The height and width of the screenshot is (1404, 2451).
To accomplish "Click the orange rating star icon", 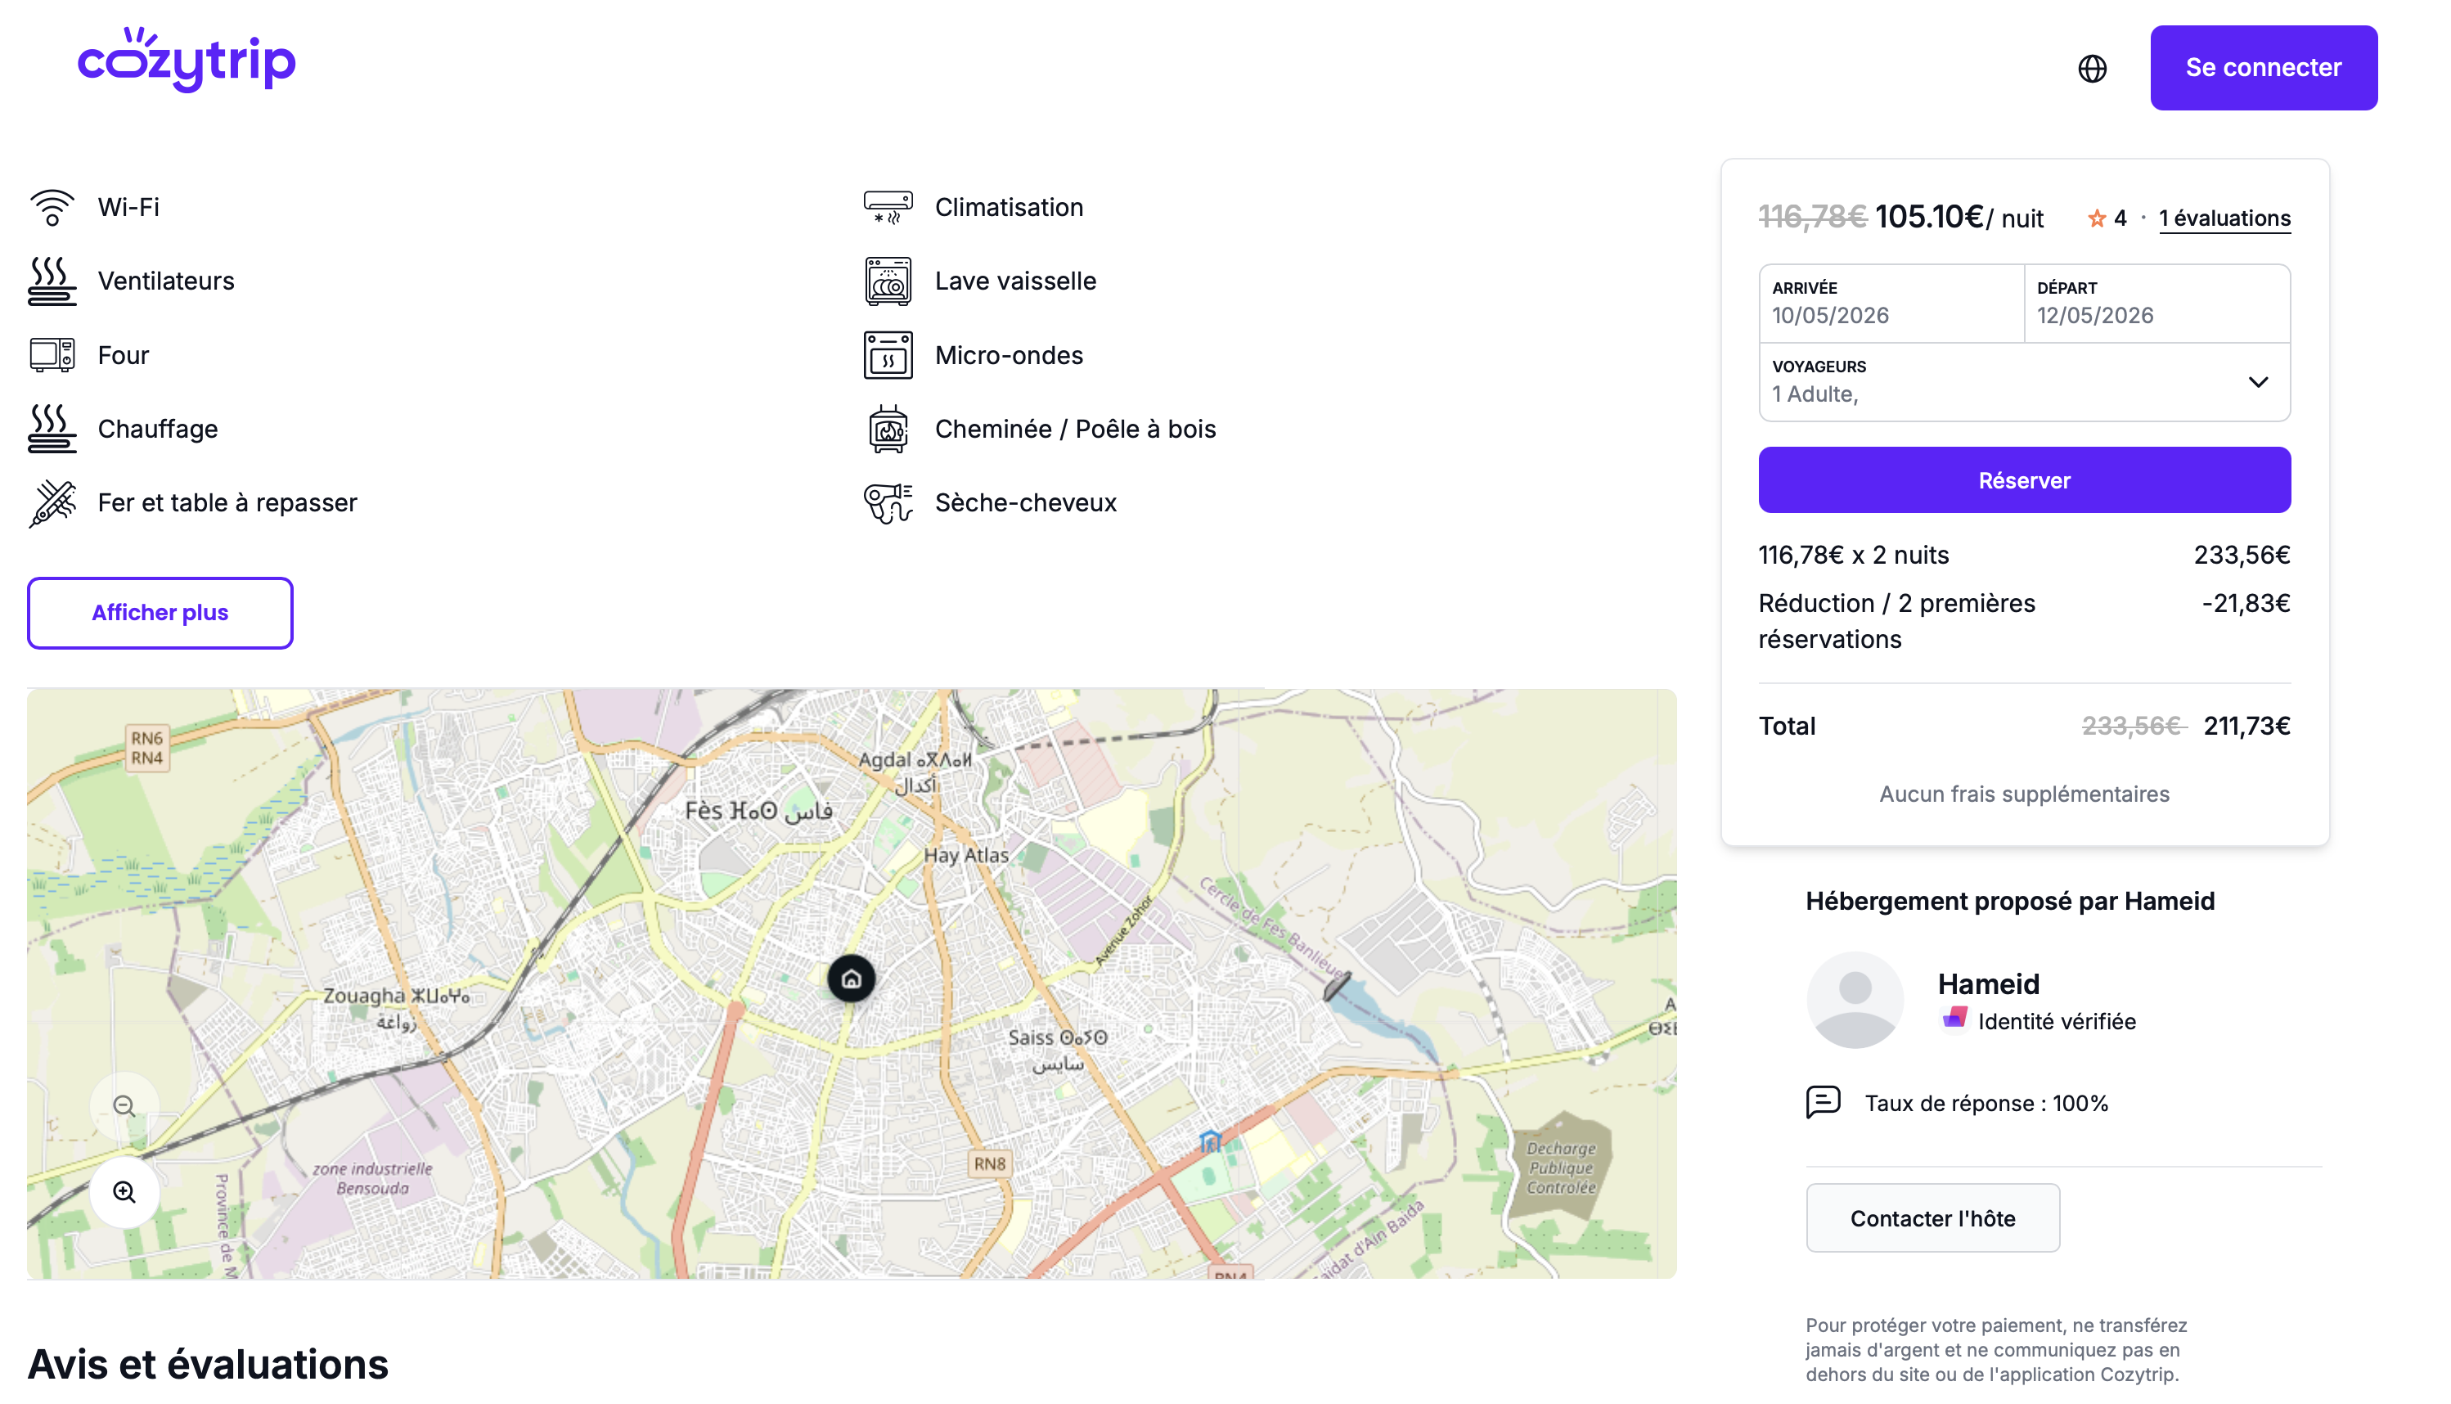I will [2095, 219].
